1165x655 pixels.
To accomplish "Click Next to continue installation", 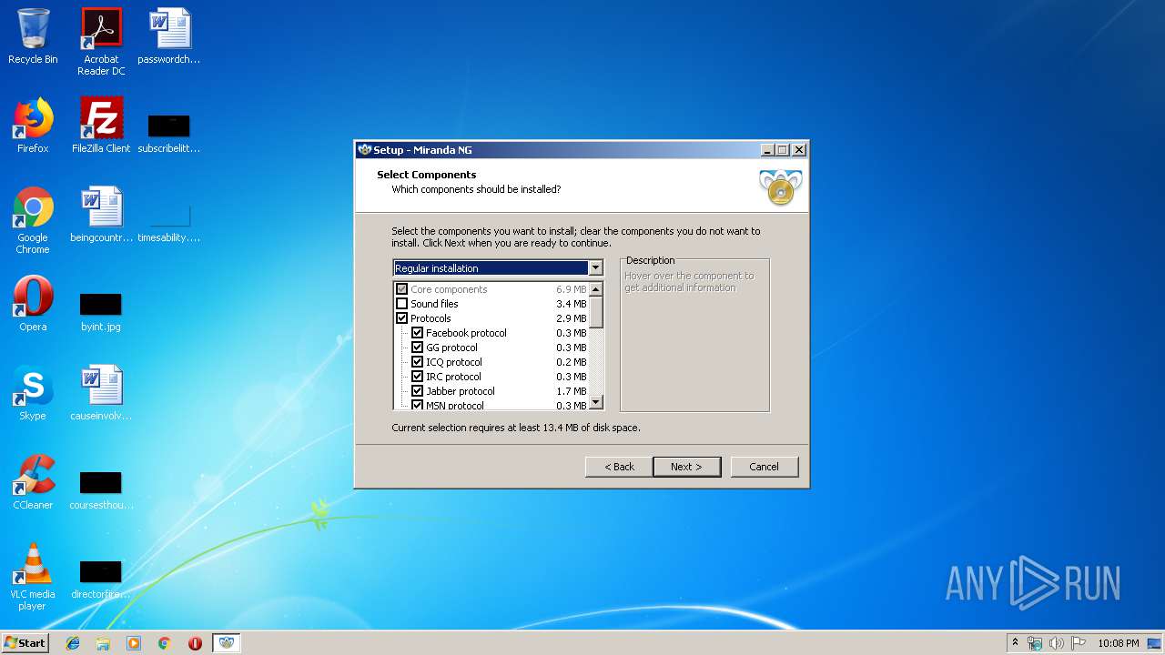I will click(x=686, y=467).
